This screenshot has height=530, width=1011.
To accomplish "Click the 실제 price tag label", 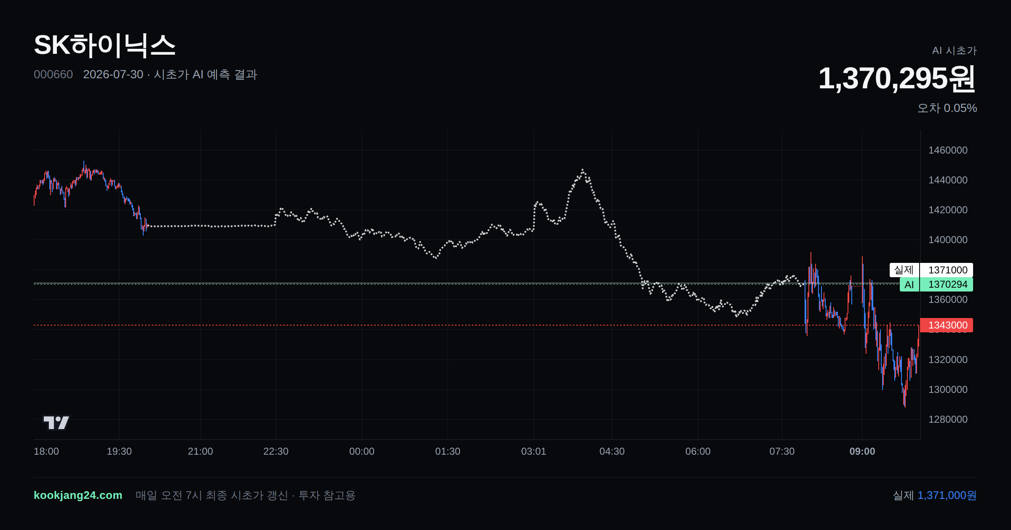I will pyautogui.click(x=904, y=270).
